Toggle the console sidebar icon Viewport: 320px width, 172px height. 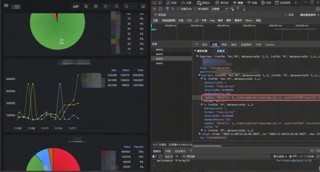[x=154, y=156]
